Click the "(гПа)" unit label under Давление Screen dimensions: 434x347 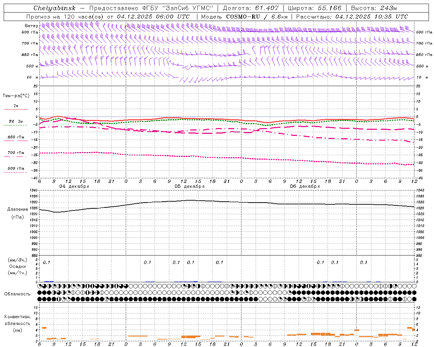(x=18, y=217)
